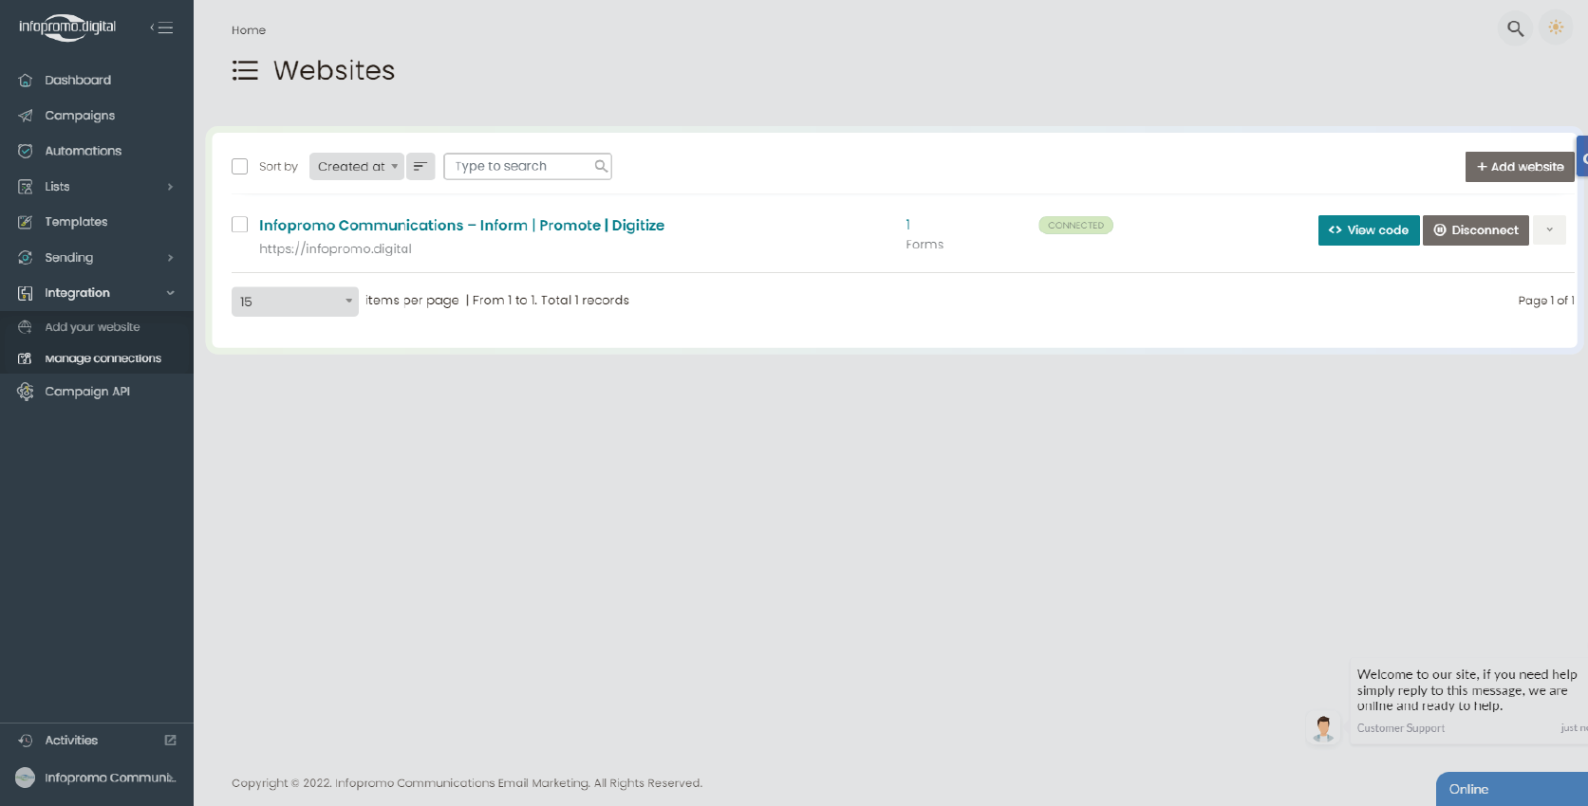The height and width of the screenshot is (806, 1588).
Task: Click the Online chat button
Action: pos(1512,789)
